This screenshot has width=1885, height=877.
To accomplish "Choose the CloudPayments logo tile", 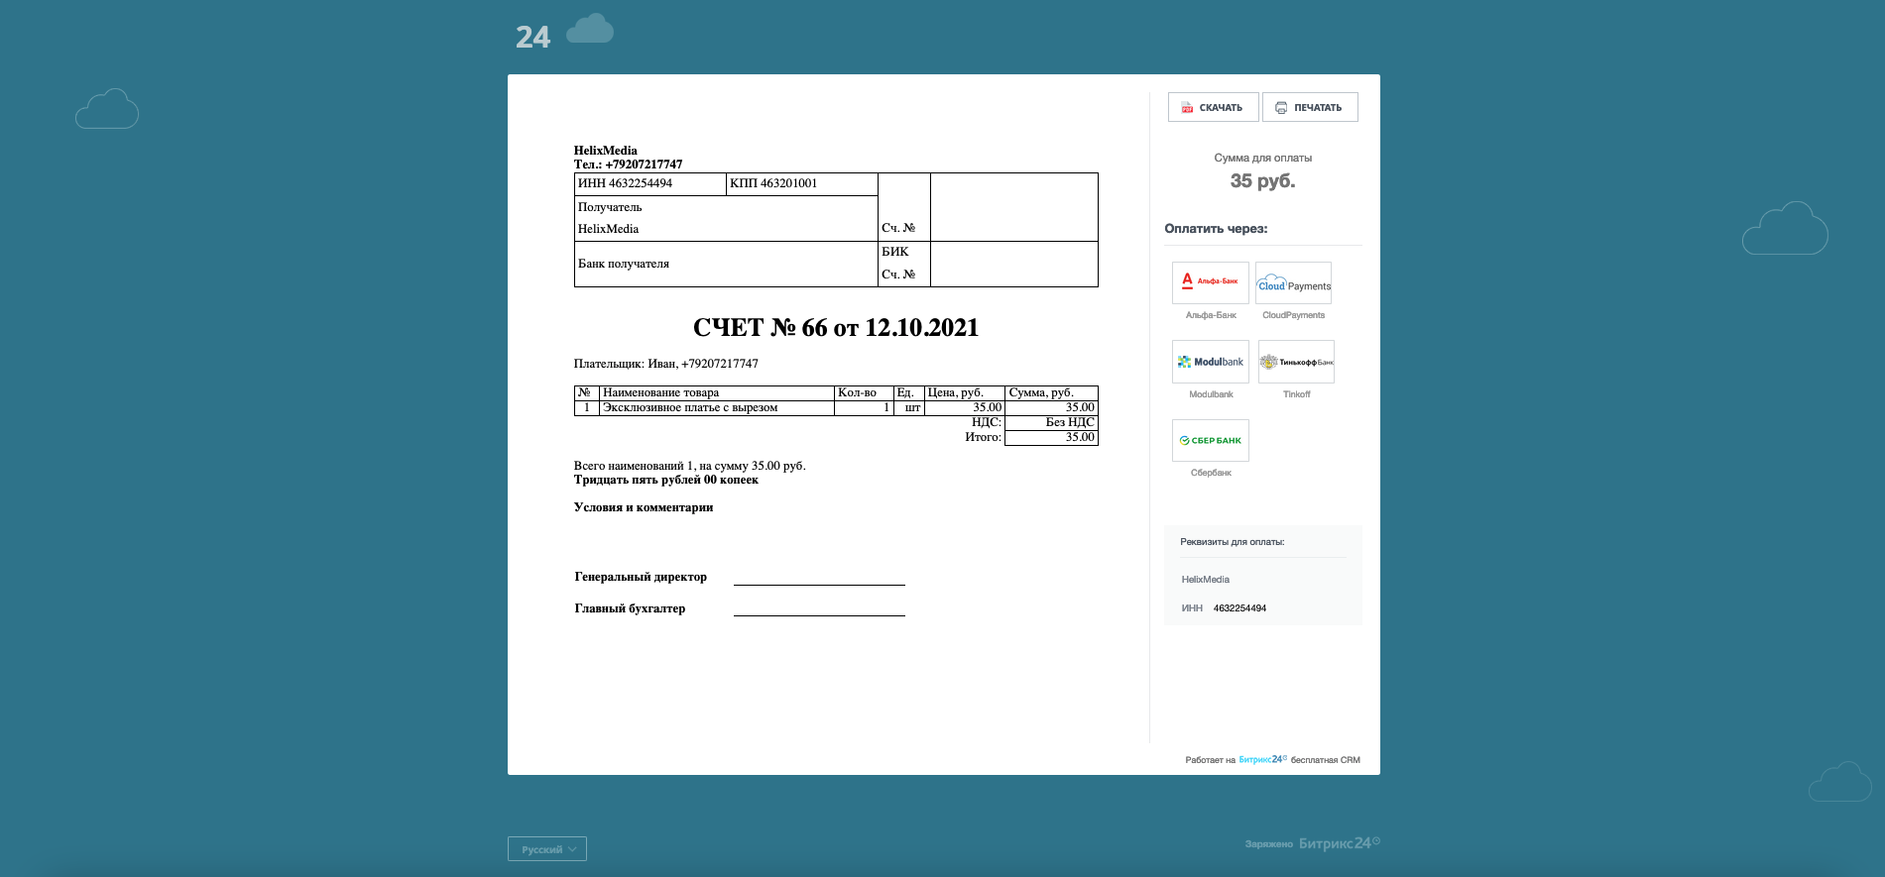I will pos(1293,283).
